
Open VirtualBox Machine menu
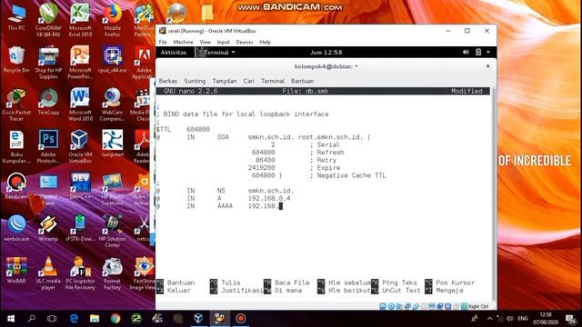[x=183, y=42]
